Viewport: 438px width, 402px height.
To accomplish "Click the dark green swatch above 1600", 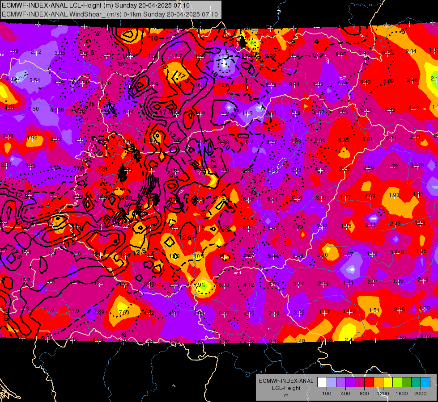I will pos(406,382).
